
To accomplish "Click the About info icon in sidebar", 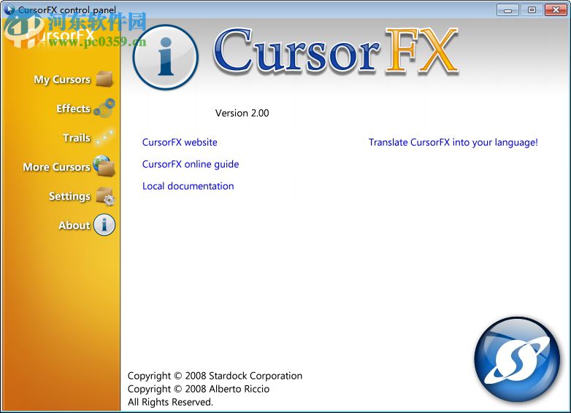I will [104, 225].
